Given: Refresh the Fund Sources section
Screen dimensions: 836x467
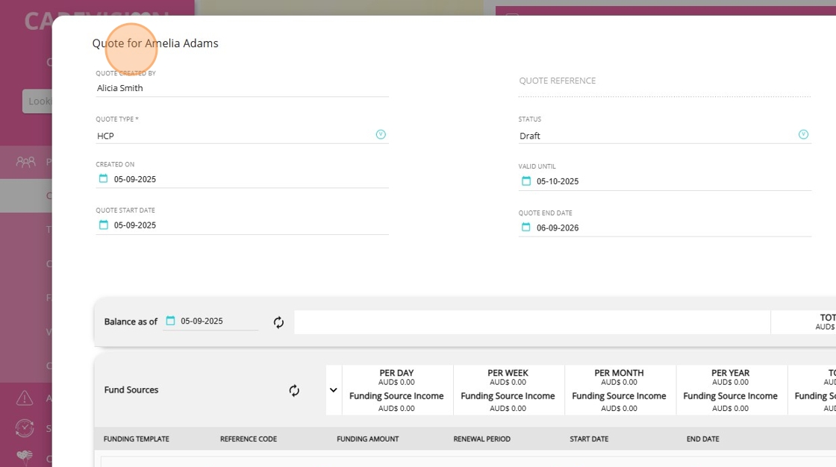Looking at the screenshot, I should 294,390.
